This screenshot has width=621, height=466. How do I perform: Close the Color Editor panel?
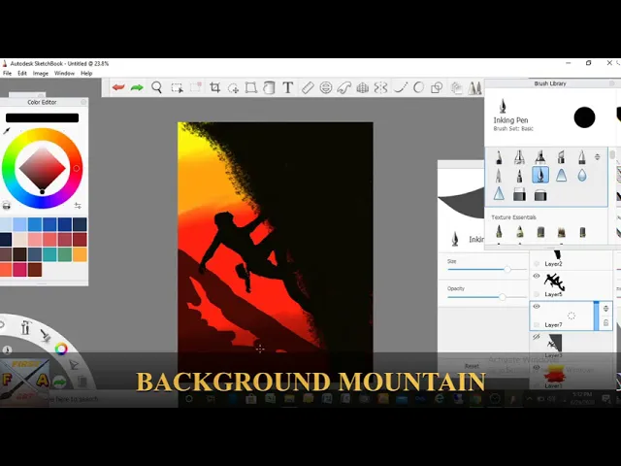point(83,102)
